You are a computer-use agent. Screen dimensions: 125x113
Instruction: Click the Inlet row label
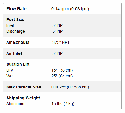[x=10, y=25]
